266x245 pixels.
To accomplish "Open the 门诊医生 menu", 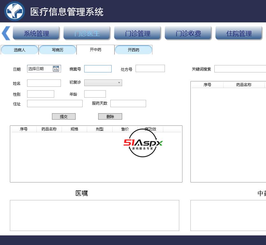I will (87, 33).
